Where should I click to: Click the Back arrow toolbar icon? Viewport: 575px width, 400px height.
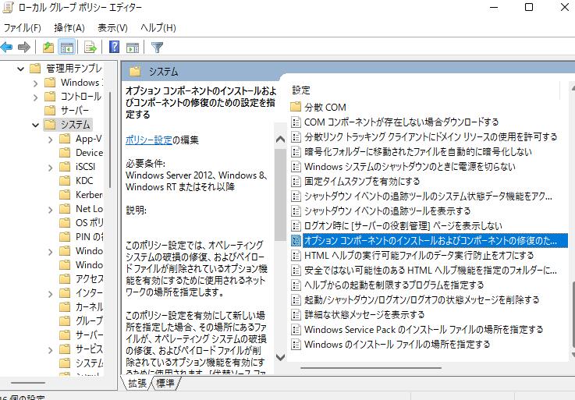(6, 47)
